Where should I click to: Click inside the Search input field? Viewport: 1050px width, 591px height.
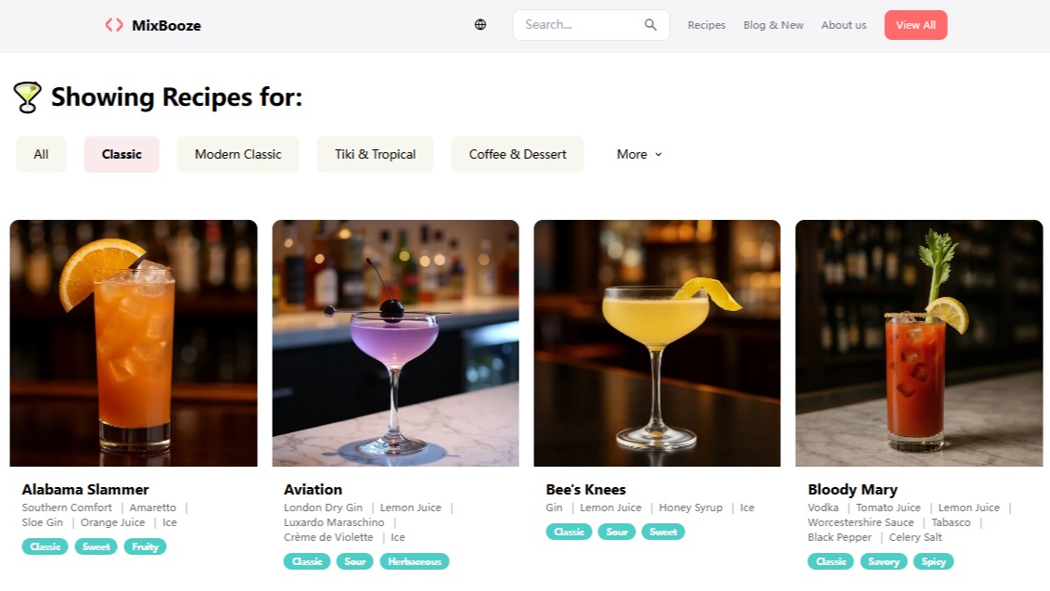pos(575,24)
